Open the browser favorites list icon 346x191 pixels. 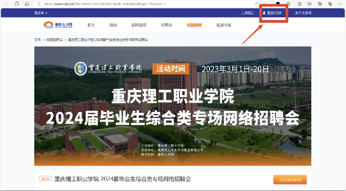[x=310, y=3]
